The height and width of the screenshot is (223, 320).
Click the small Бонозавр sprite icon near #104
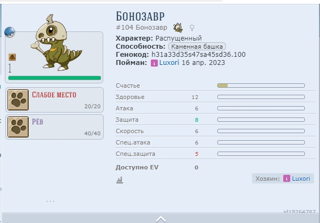point(178,28)
